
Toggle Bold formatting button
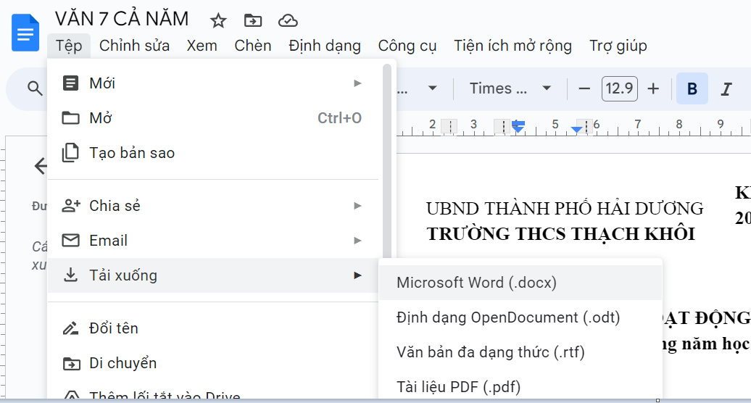692,88
